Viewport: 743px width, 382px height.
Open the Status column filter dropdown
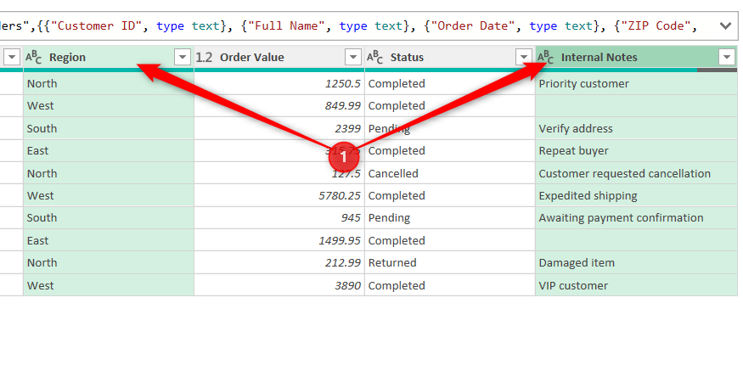pyautogui.click(x=524, y=58)
